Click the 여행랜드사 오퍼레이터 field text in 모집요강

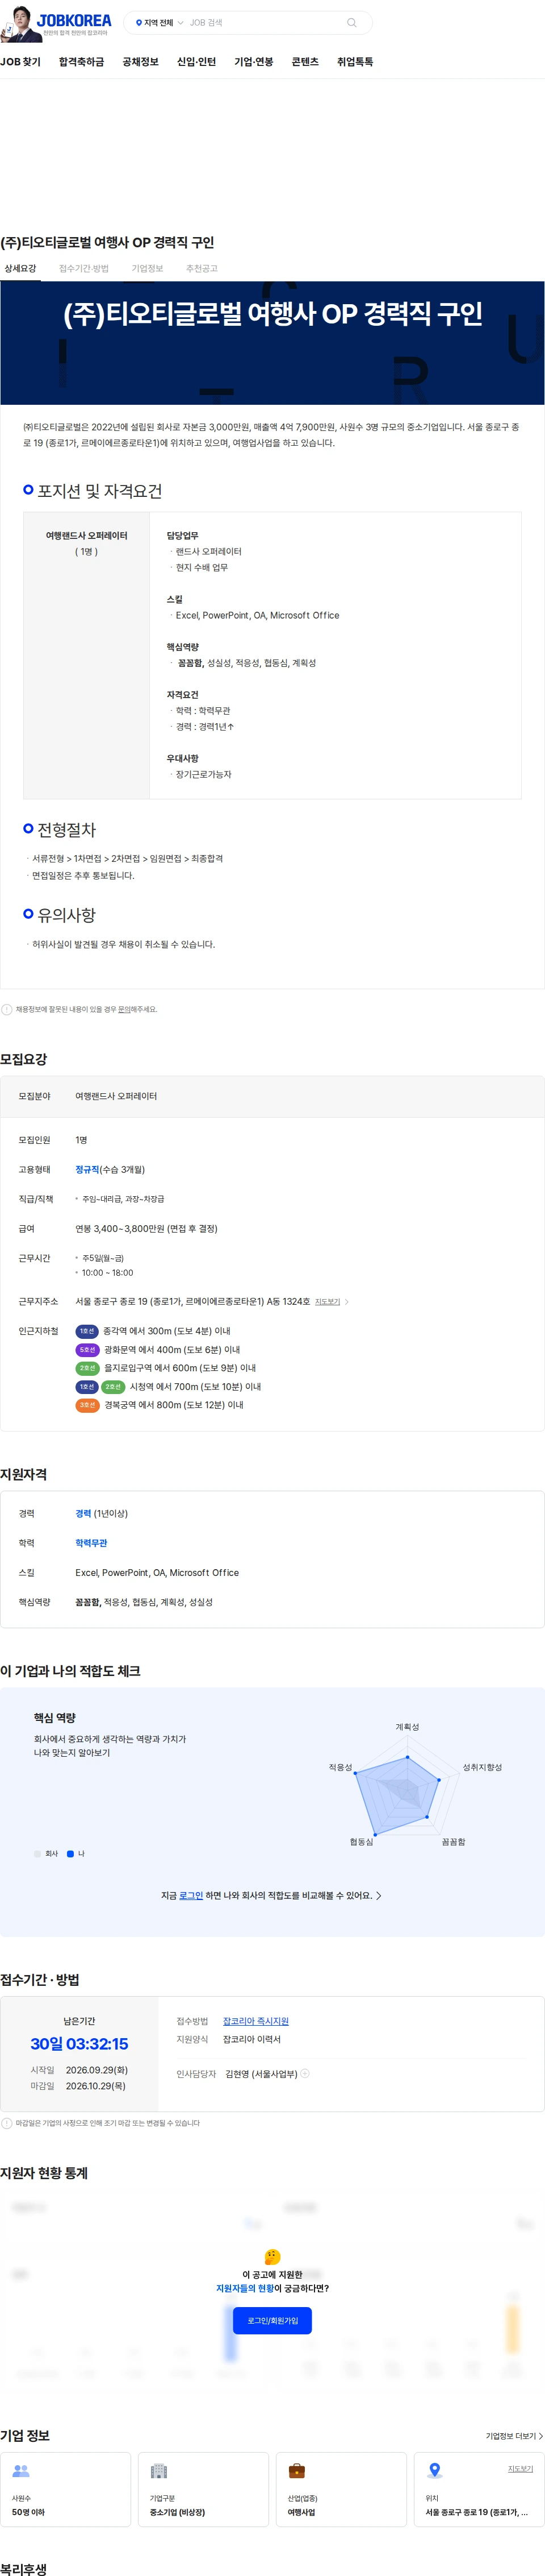(x=116, y=1096)
